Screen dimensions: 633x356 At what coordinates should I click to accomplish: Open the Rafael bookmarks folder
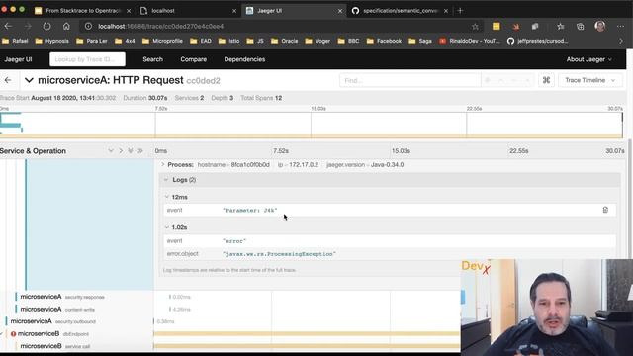click(15, 41)
